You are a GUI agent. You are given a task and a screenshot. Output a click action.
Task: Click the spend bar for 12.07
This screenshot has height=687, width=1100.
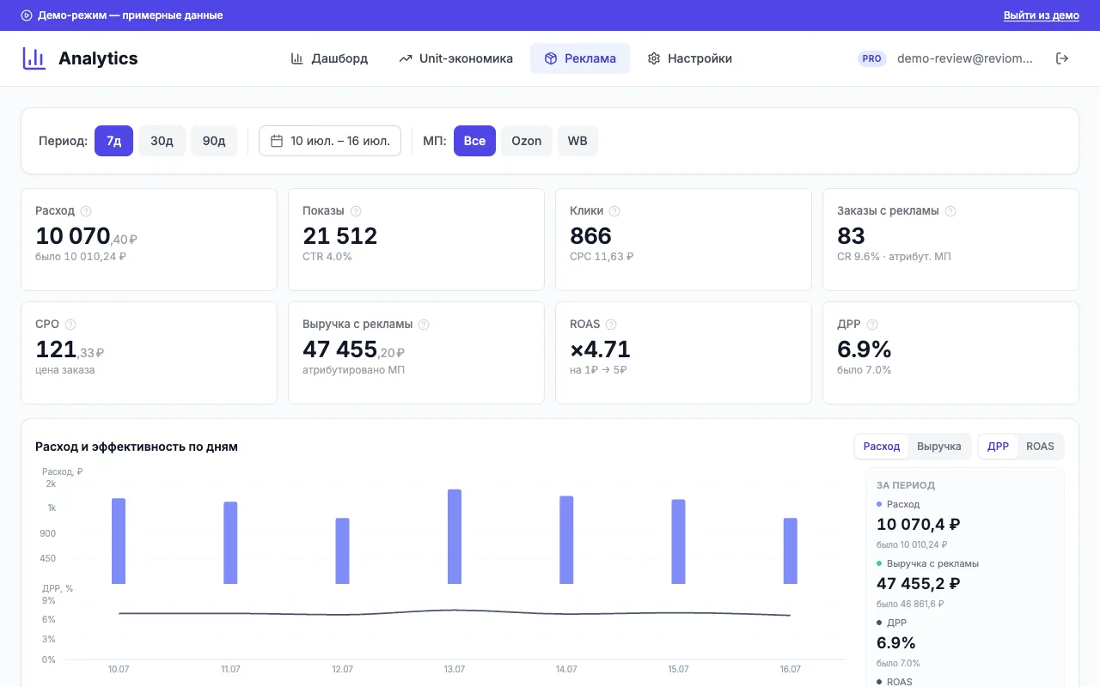point(343,551)
